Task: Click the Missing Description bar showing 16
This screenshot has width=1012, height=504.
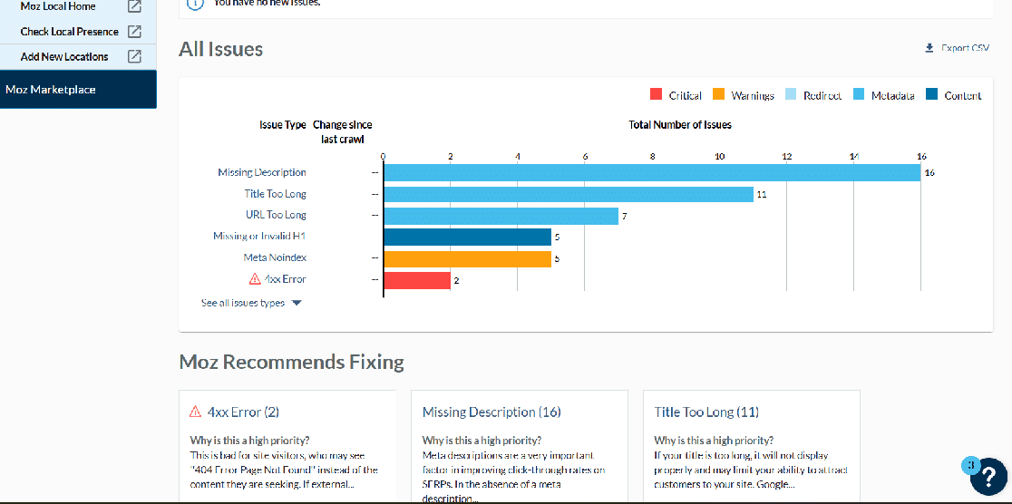Action: pos(652,173)
